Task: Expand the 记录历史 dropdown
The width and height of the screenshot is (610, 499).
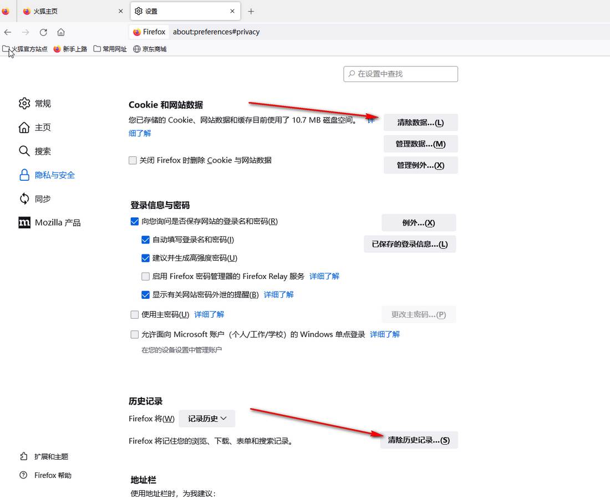Action: 207,419
